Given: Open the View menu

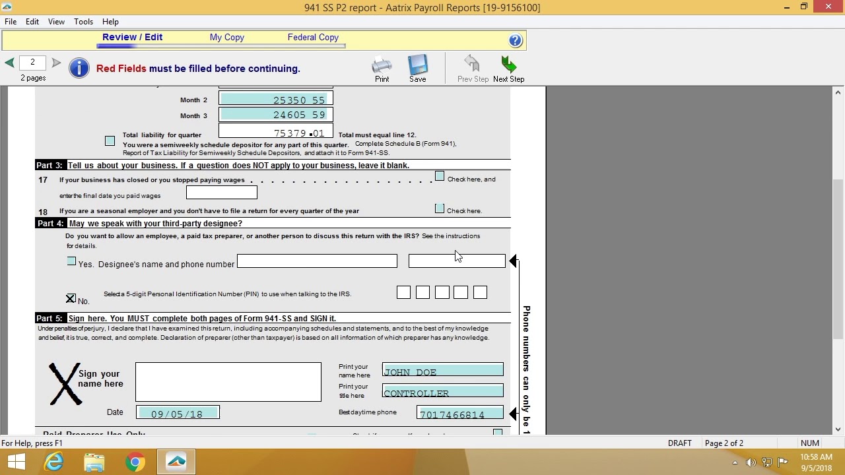Looking at the screenshot, I should [56, 22].
